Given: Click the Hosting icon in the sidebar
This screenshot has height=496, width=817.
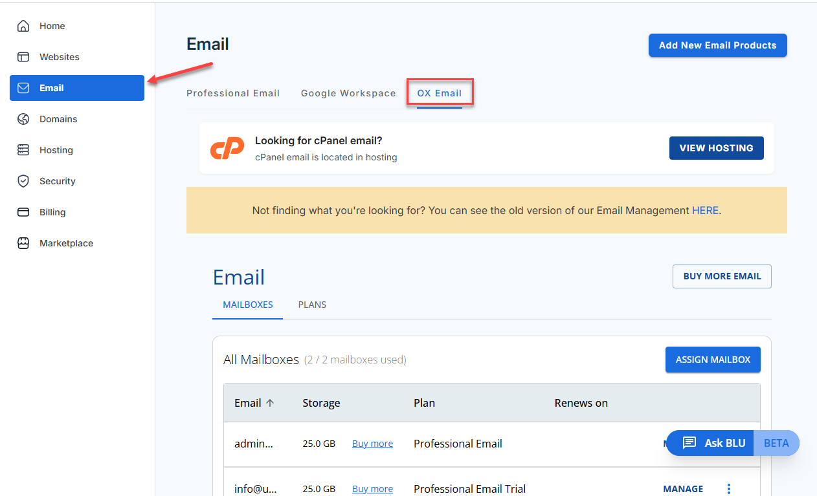Looking at the screenshot, I should pyautogui.click(x=25, y=150).
